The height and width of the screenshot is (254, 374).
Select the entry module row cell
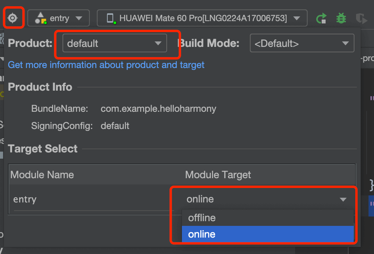pos(25,199)
